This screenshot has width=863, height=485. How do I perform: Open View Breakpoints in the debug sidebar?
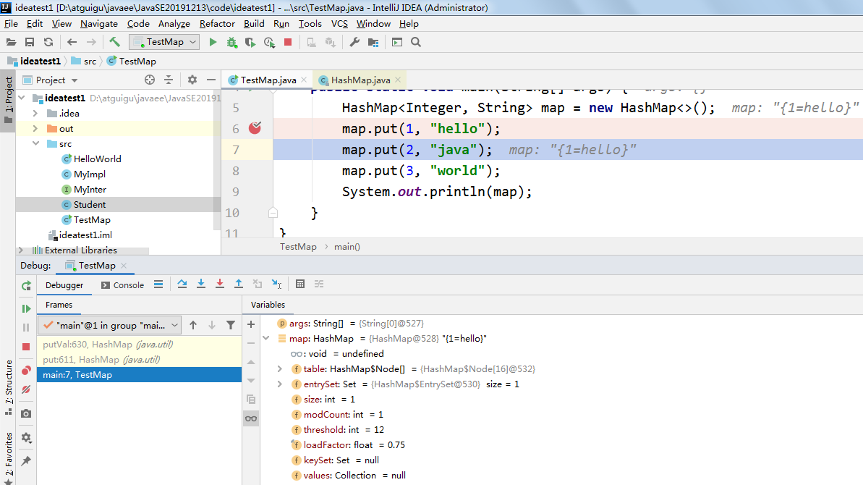26,370
